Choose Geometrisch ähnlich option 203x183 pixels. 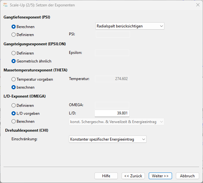coord(32,61)
